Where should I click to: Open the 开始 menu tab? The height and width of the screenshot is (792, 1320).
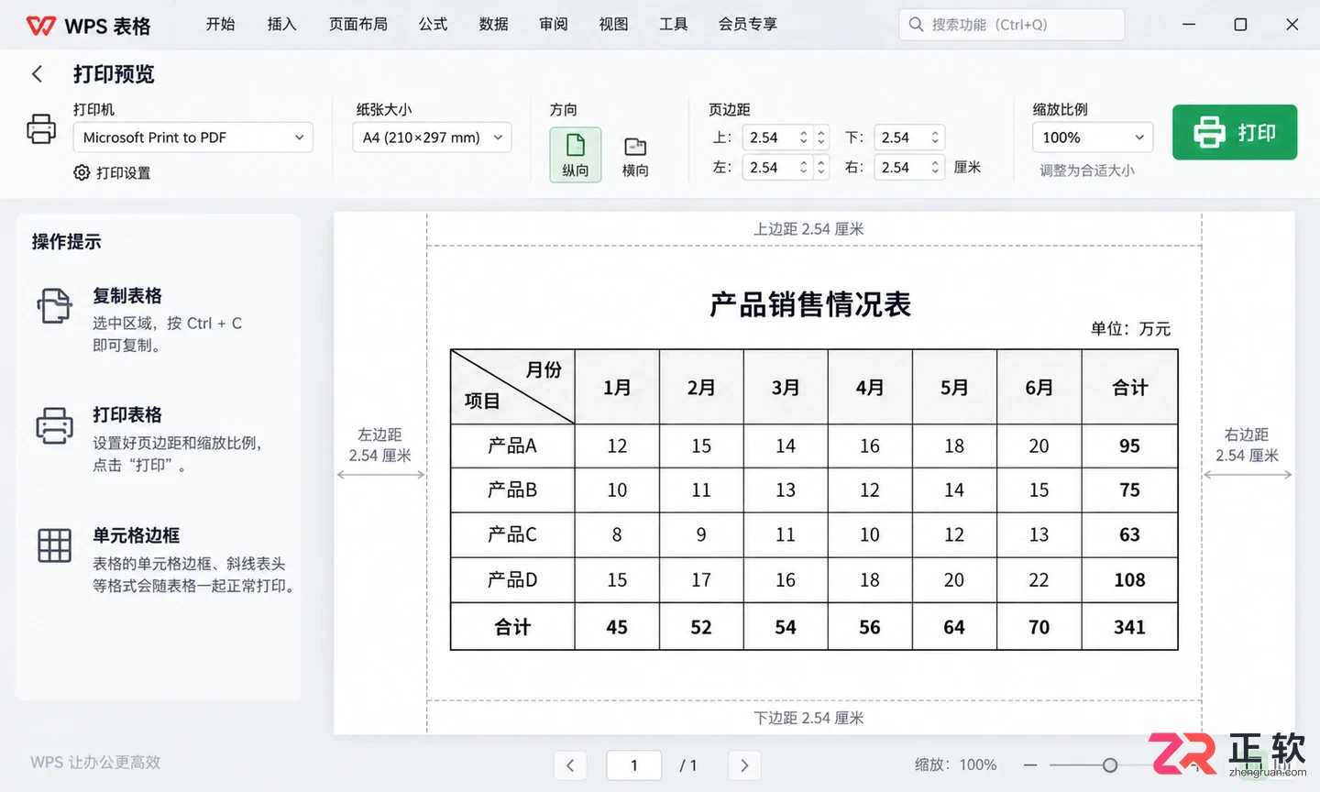click(x=220, y=25)
